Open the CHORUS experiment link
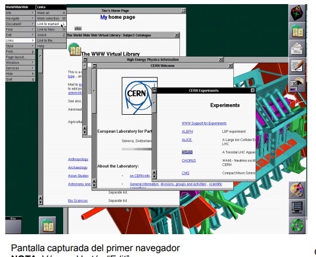The width and height of the screenshot is (316, 257). tap(189, 160)
